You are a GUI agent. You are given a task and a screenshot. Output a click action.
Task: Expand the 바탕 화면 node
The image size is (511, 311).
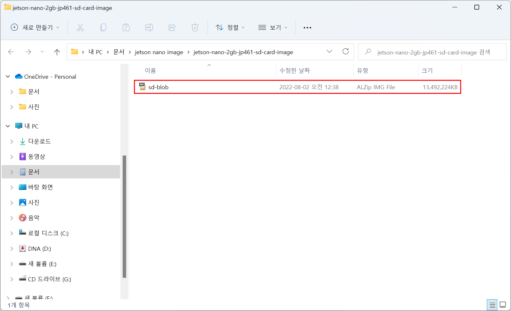(x=12, y=187)
